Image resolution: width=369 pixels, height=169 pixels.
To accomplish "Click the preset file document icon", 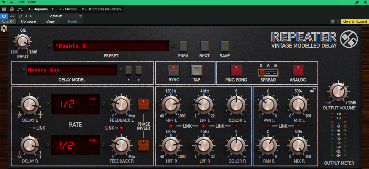I will point(20,16).
